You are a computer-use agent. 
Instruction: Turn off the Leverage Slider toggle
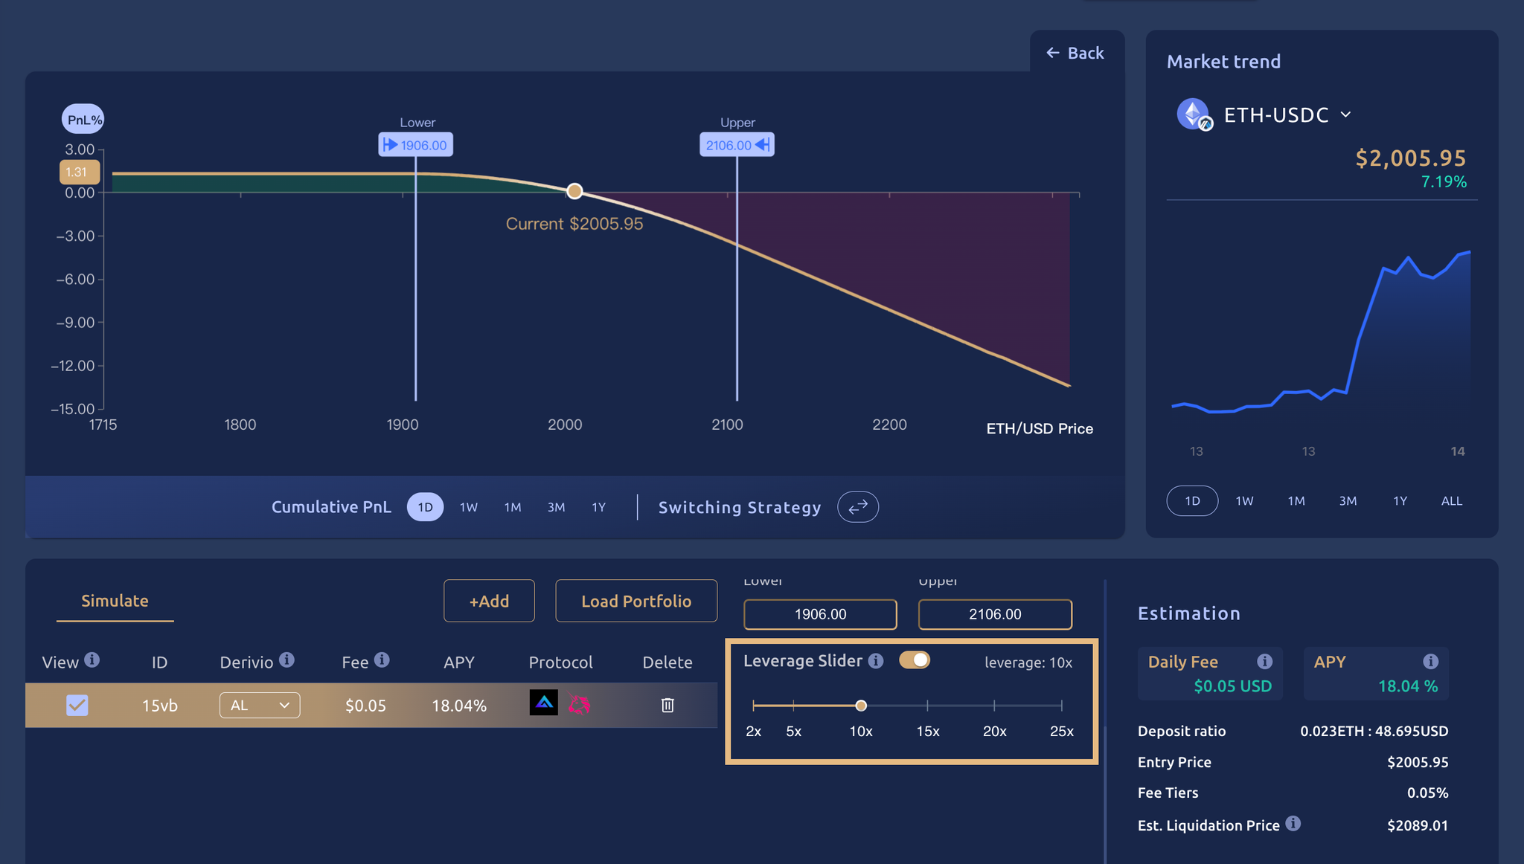tap(915, 660)
